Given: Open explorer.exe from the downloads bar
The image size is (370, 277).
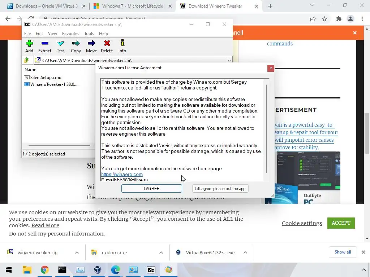Looking at the screenshot, I should tap(114, 252).
